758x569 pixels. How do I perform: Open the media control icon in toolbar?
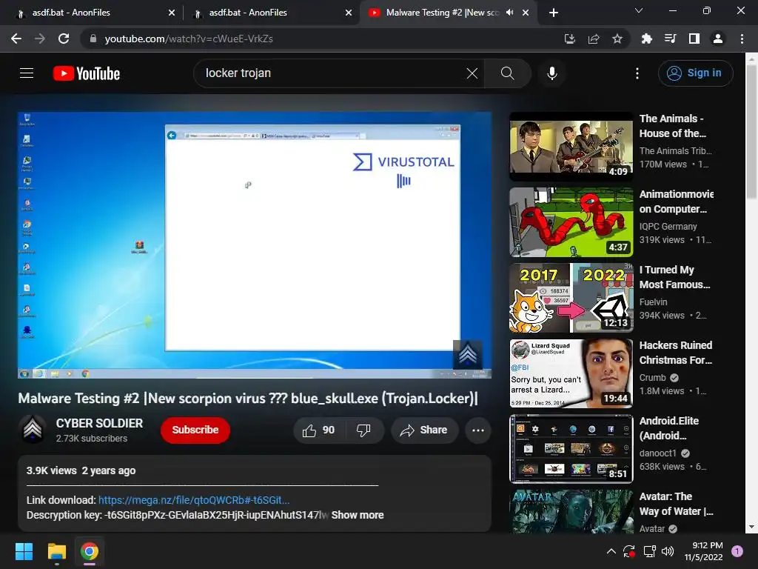tap(670, 39)
